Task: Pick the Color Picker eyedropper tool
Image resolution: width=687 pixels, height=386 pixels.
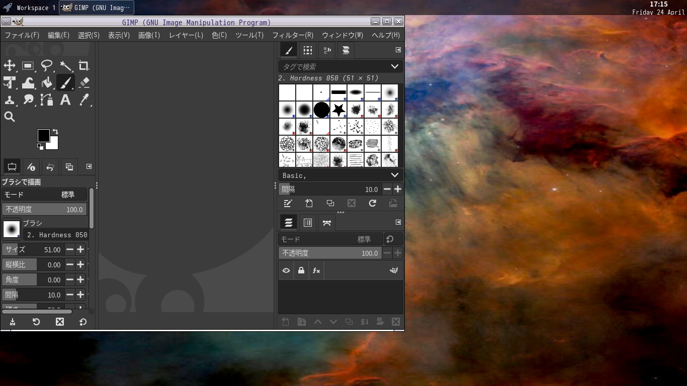Action: (84, 100)
